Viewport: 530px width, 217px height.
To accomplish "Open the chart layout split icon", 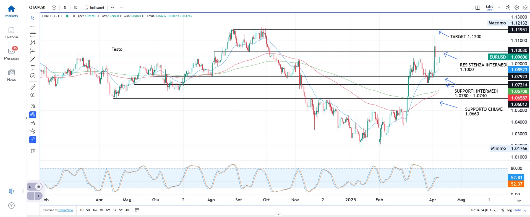I will pos(477,8).
